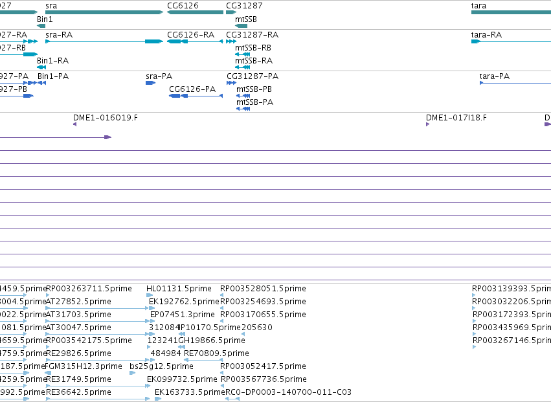The height and width of the screenshot is (402, 551).
Task: Open EST RP003542175.5prime
Action: pyautogui.click(x=89, y=341)
